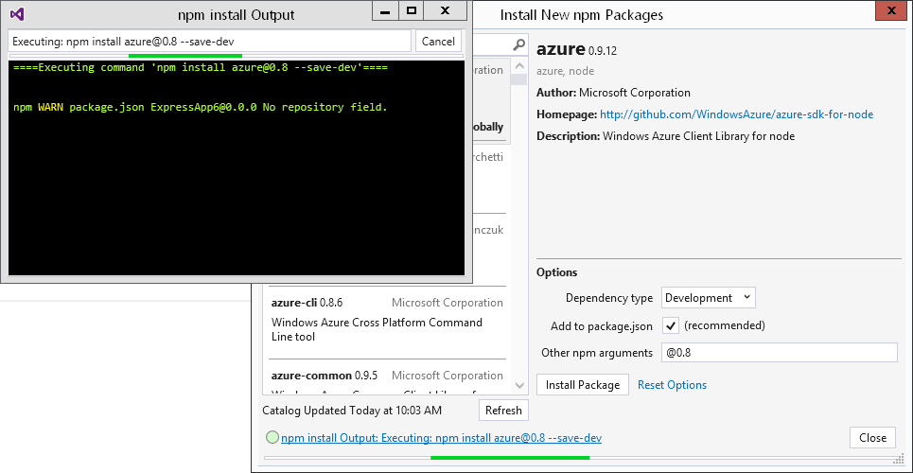The height and width of the screenshot is (473, 913).
Task: Click the 'Catalog Updated Today at 10:03 AM' text
Action: [x=352, y=410]
